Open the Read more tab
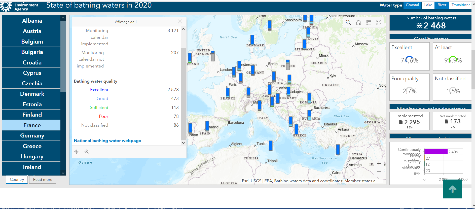This screenshot has width=475, height=209. pyautogui.click(x=43, y=180)
